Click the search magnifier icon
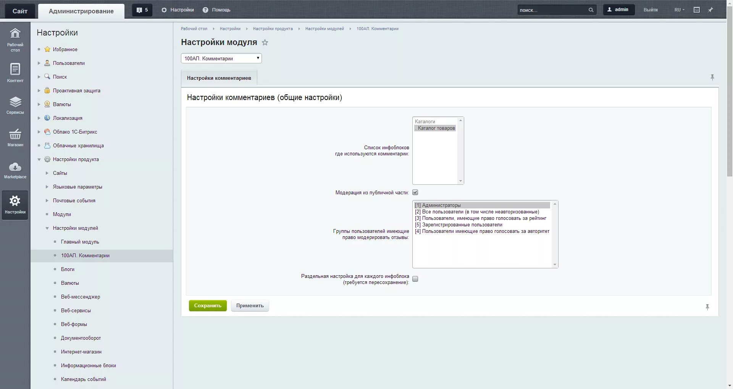Screen dimensions: 733x389 (591, 10)
